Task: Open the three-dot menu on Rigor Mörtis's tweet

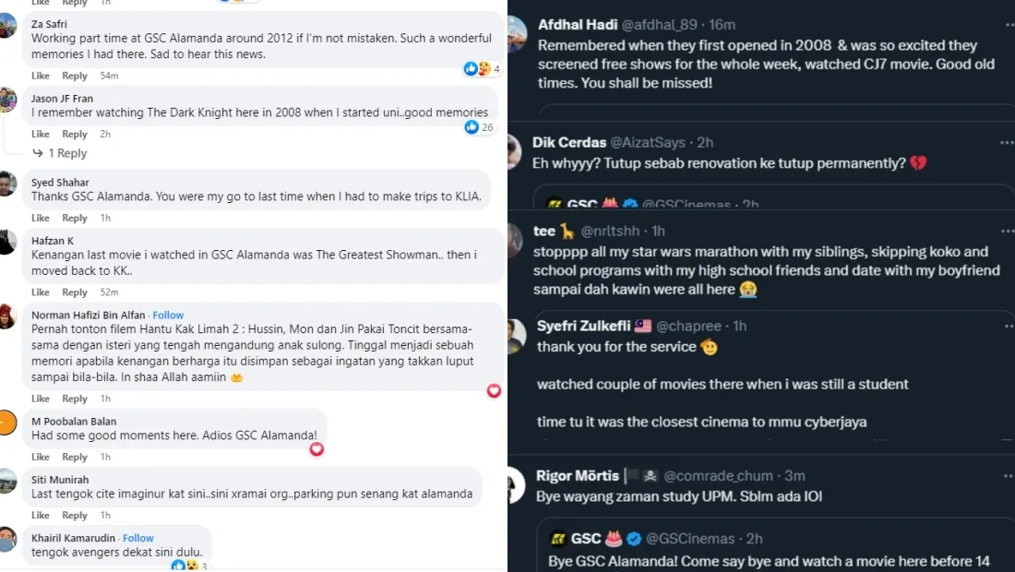Action: (x=1007, y=476)
